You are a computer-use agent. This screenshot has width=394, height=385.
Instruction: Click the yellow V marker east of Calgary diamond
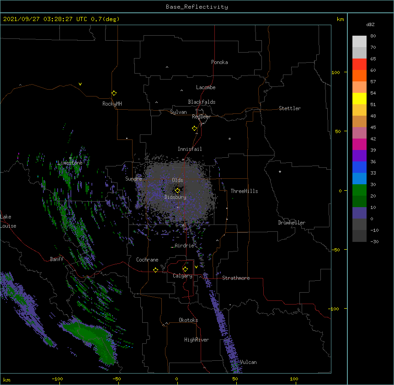(x=196, y=267)
